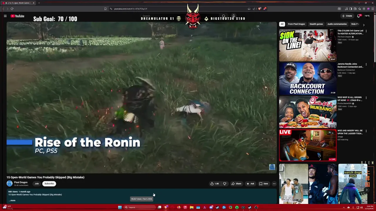The height and width of the screenshot is (211, 376).
Task: Open the LIVE cat stream thumbnail
Action: [308, 145]
